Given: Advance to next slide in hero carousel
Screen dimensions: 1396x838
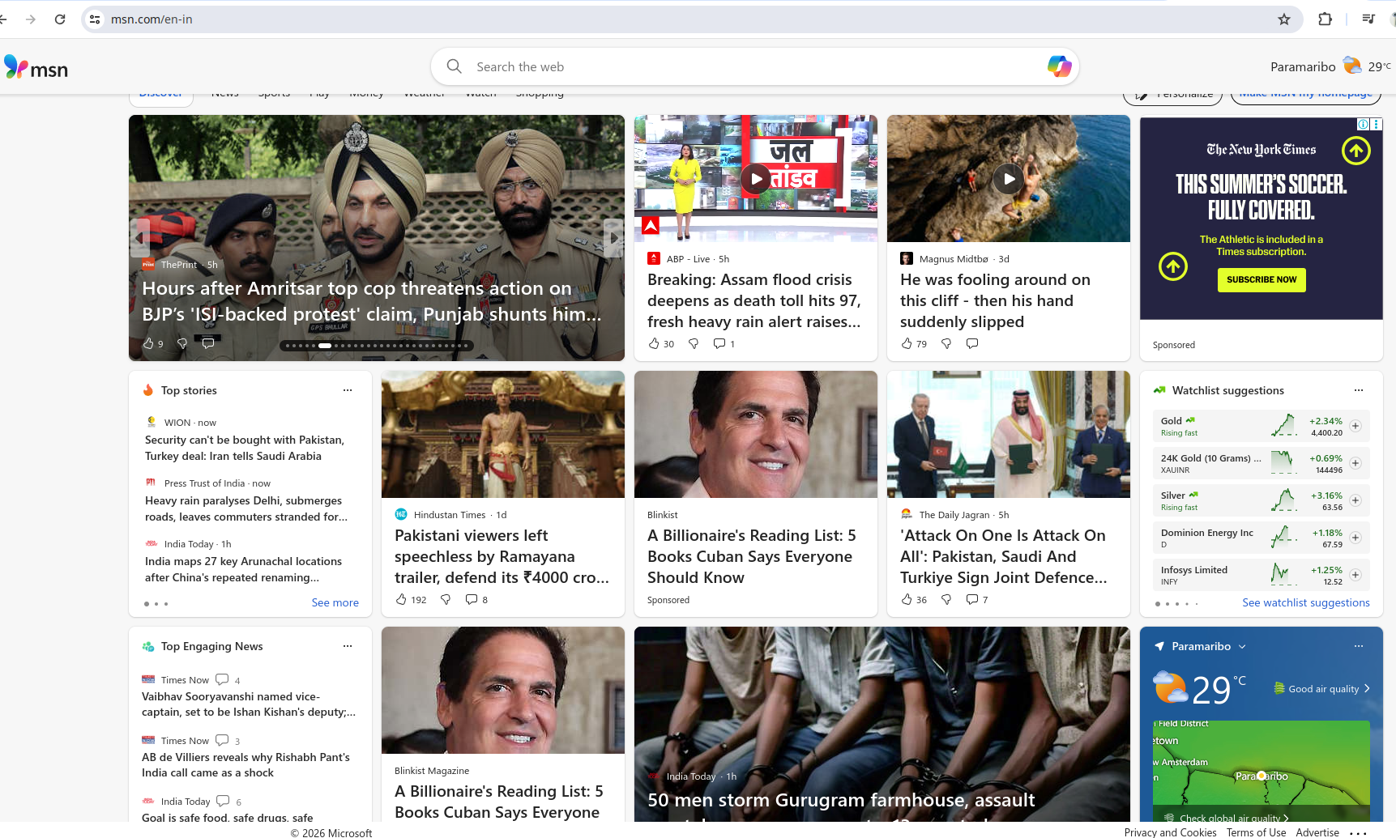Looking at the screenshot, I should click(613, 238).
